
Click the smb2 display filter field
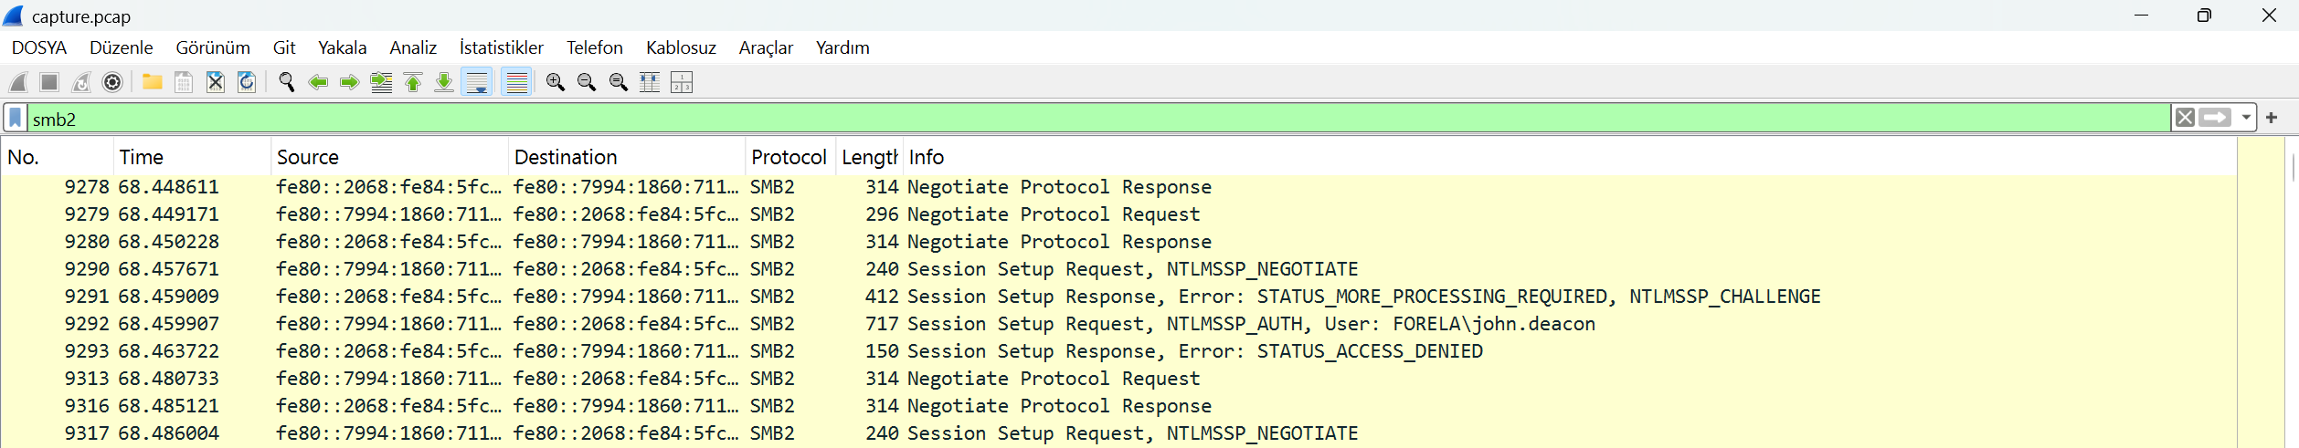click(x=1097, y=119)
